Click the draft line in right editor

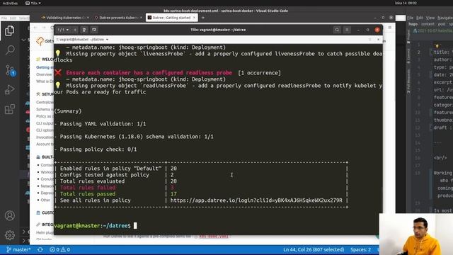443,127
